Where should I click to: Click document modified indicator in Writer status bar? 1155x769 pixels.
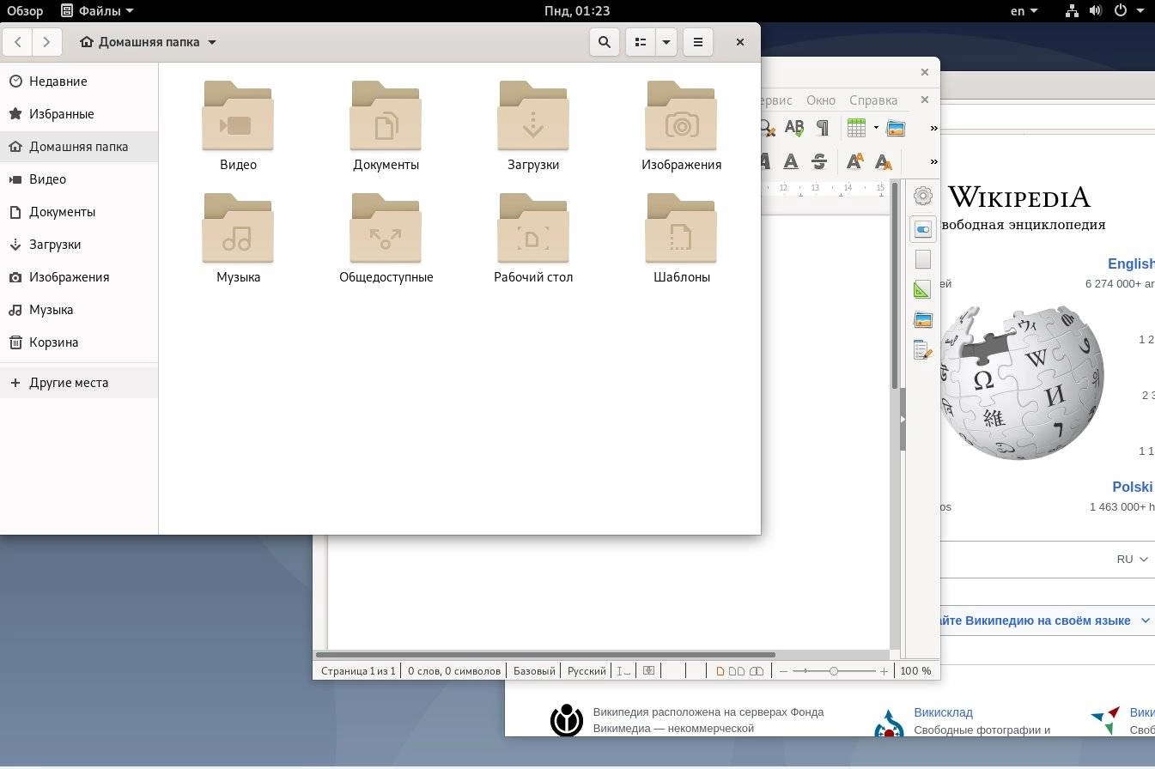[x=648, y=671]
